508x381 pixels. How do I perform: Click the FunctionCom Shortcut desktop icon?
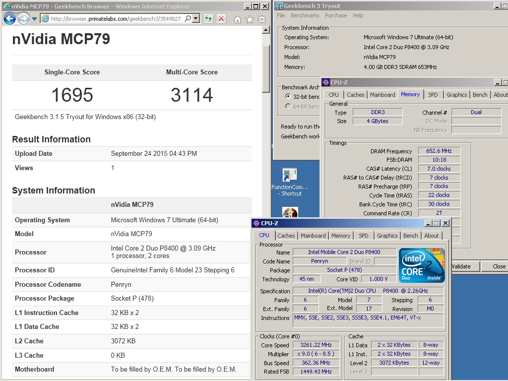[x=290, y=182]
